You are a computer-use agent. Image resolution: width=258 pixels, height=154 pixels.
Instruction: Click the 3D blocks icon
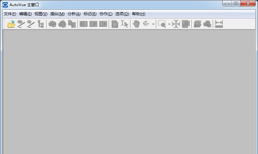[207, 24]
